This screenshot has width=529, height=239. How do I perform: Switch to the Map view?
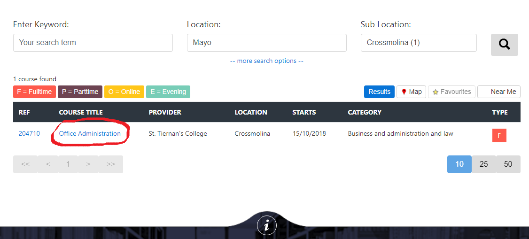(x=411, y=92)
